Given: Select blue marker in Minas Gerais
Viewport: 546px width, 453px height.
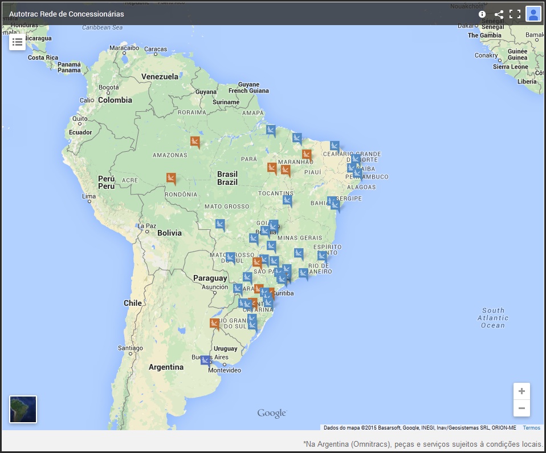Looking at the screenshot, I should 299,253.
